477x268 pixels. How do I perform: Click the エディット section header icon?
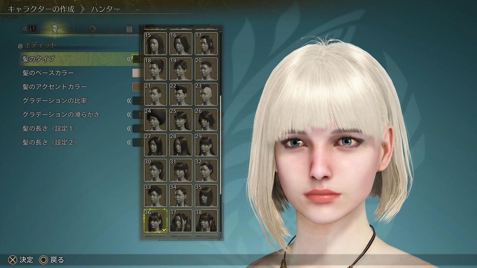coord(20,46)
